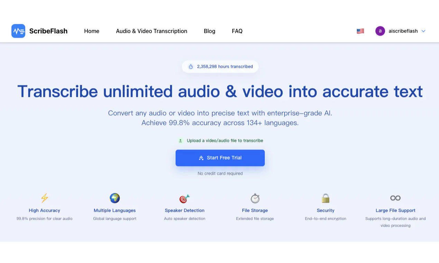Click the ScribeFlash brand name
Image resolution: width=439 pixels, height=263 pixels.
click(48, 31)
